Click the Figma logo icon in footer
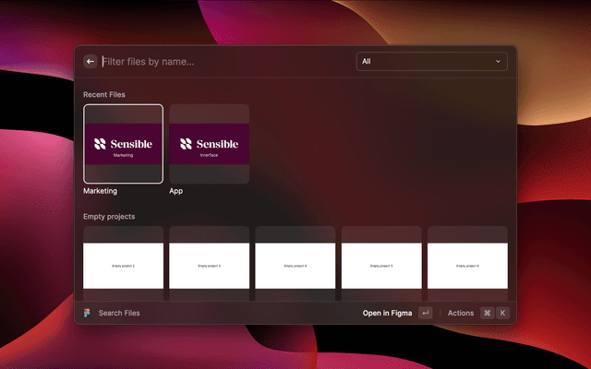Image resolution: width=591 pixels, height=369 pixels. tap(86, 313)
